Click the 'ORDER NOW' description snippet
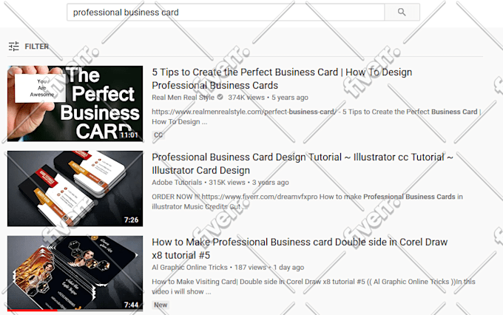The image size is (503, 315). pos(307,201)
